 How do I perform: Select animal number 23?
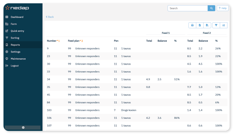49,56
